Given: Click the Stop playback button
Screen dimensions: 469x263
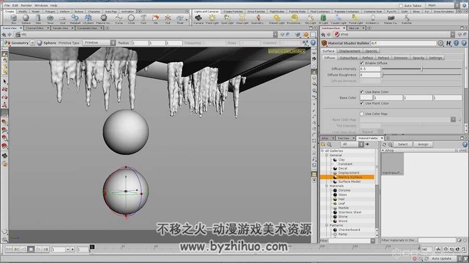Looking at the screenshot, I should click(31, 249).
